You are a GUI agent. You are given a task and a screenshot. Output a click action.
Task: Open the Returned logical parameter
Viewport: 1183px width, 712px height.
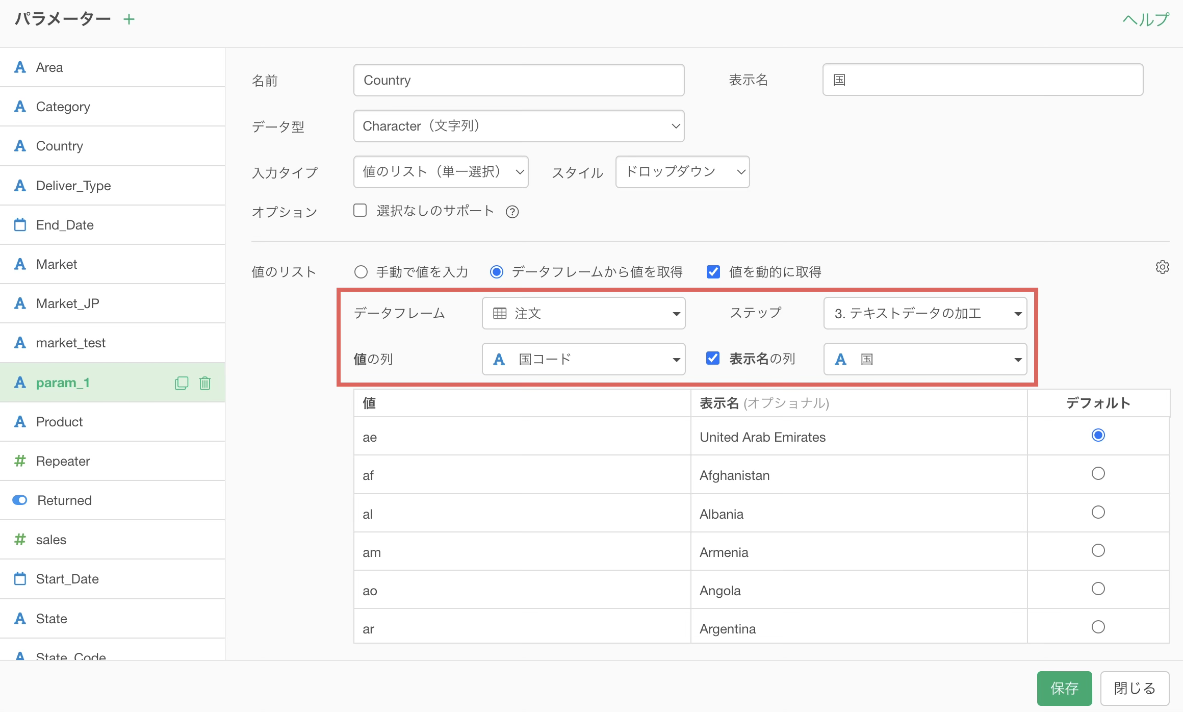click(x=113, y=500)
